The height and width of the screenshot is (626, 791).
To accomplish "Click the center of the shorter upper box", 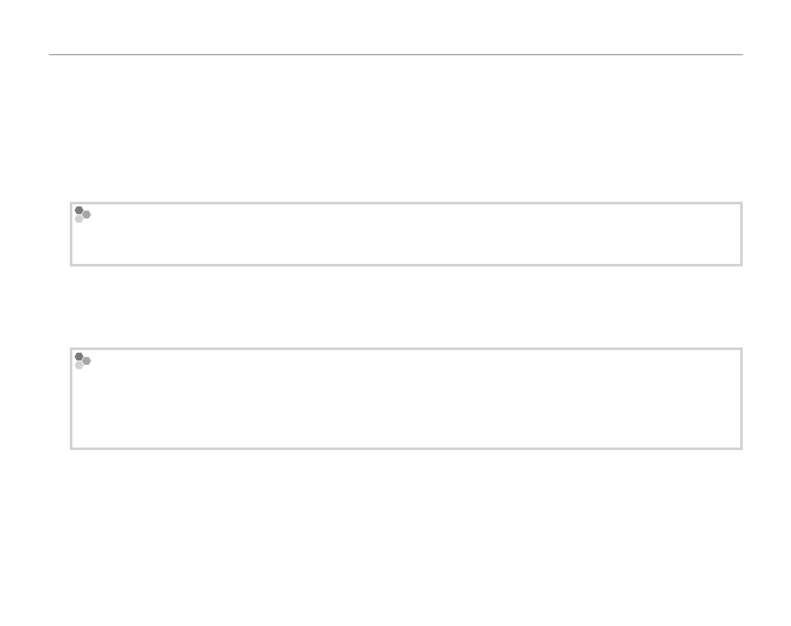I will point(406,234).
